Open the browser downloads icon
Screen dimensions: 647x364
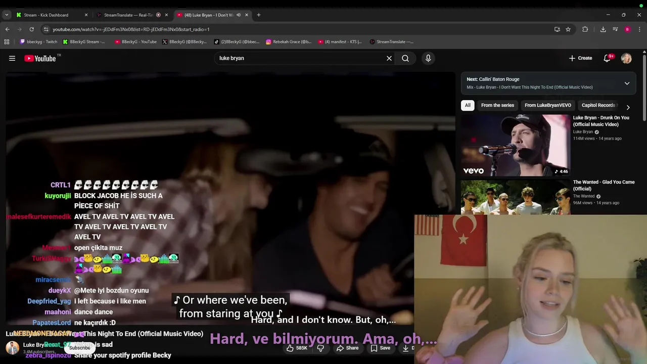[x=603, y=29]
